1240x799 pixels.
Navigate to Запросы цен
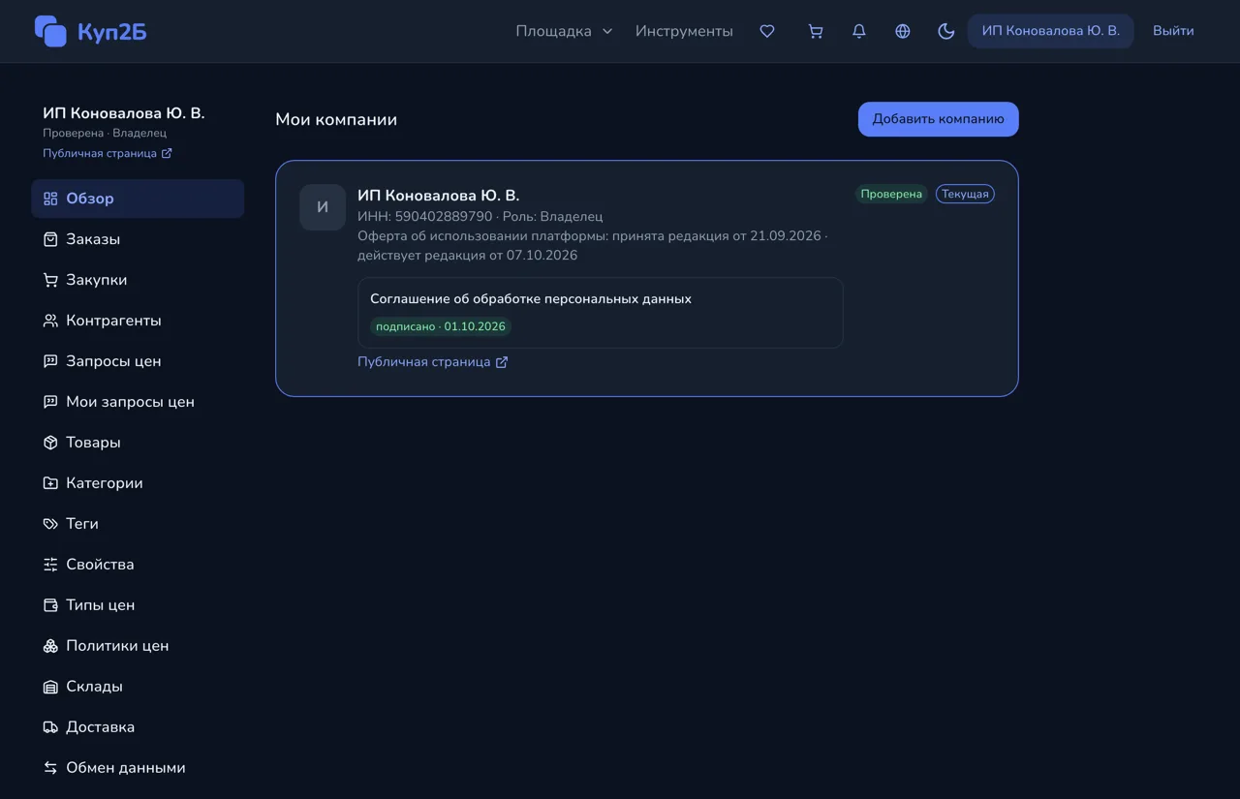click(138, 361)
